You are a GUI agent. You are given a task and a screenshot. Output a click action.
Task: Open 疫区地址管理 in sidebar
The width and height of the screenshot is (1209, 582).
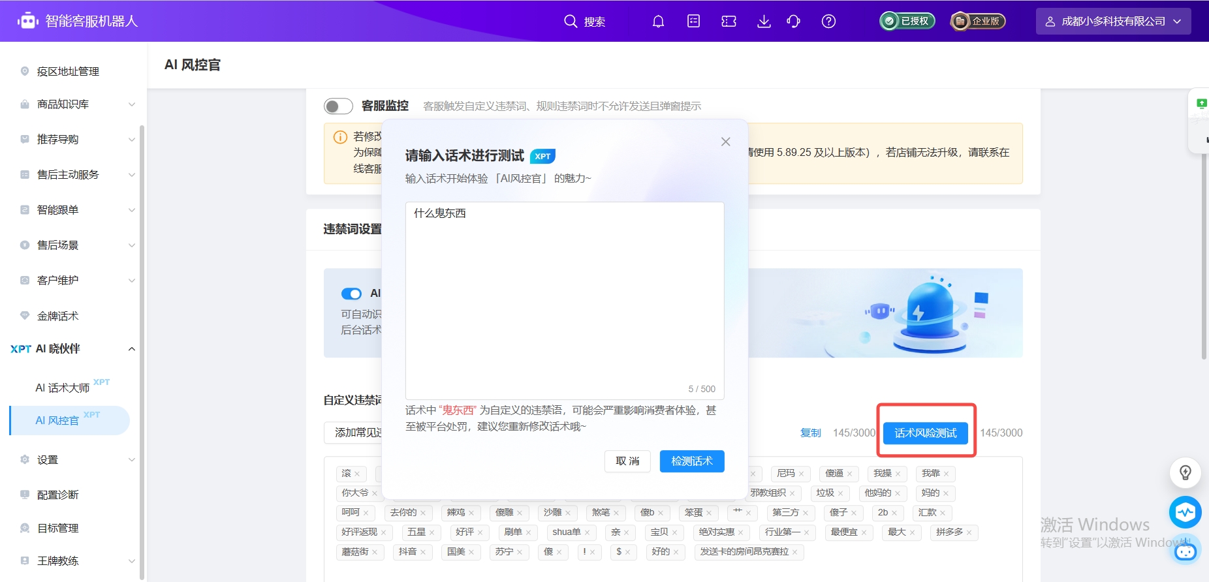(68, 72)
